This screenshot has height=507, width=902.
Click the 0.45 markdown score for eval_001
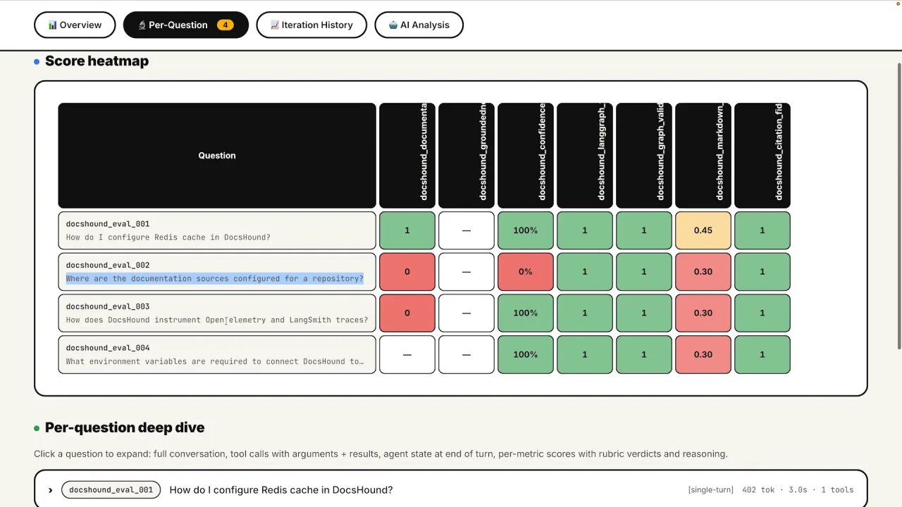click(703, 230)
